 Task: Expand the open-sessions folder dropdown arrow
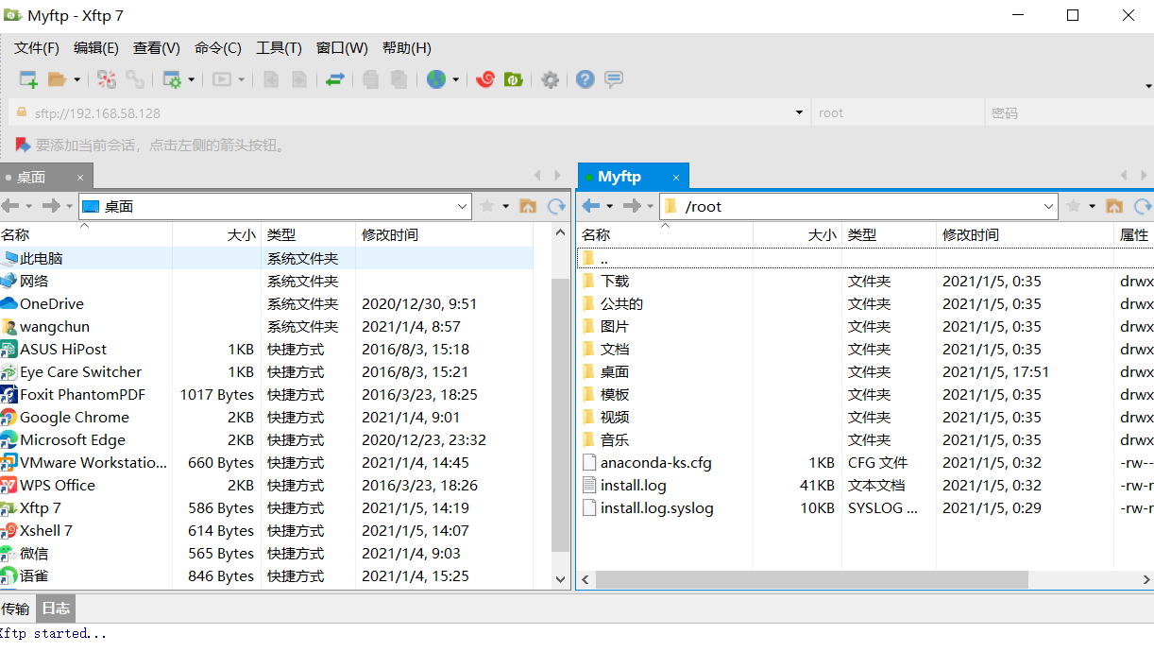[76, 80]
